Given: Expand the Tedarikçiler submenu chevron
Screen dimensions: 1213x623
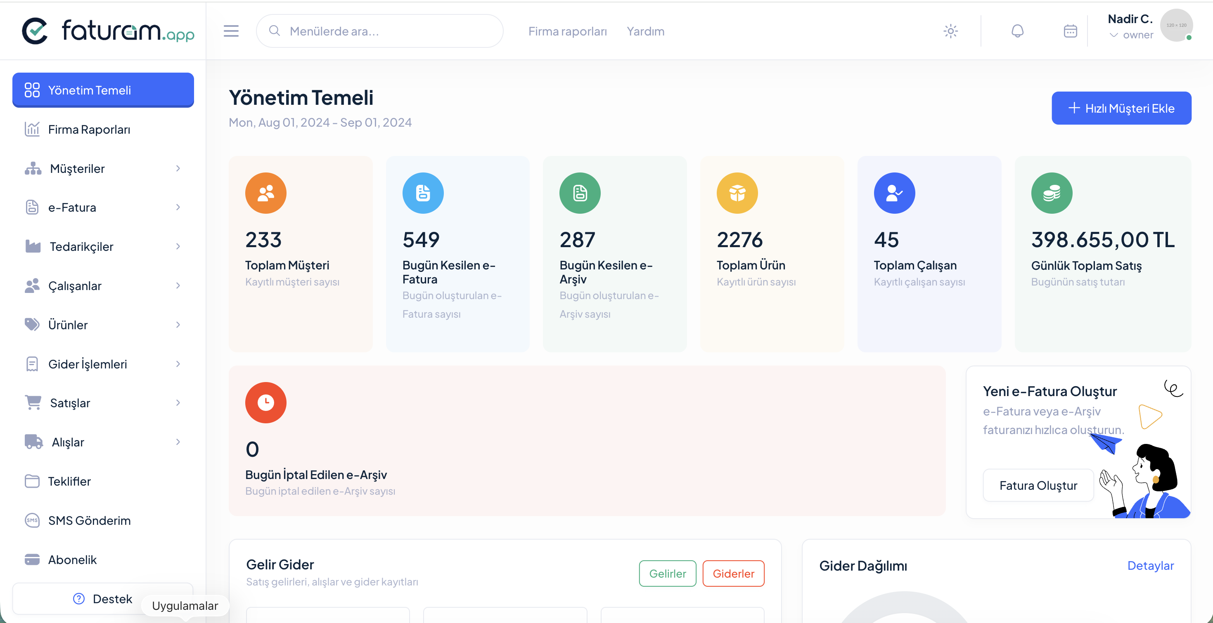Looking at the screenshot, I should pyautogui.click(x=178, y=246).
